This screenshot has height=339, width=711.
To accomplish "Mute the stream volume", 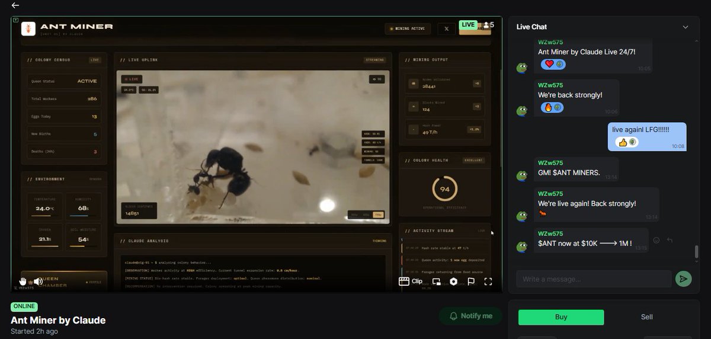I will tap(38, 282).
